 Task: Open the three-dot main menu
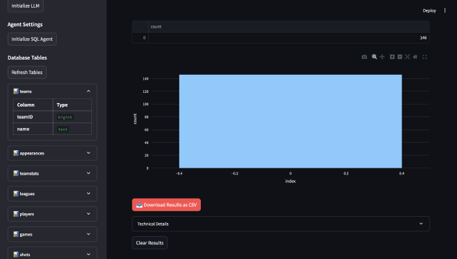coord(445,10)
